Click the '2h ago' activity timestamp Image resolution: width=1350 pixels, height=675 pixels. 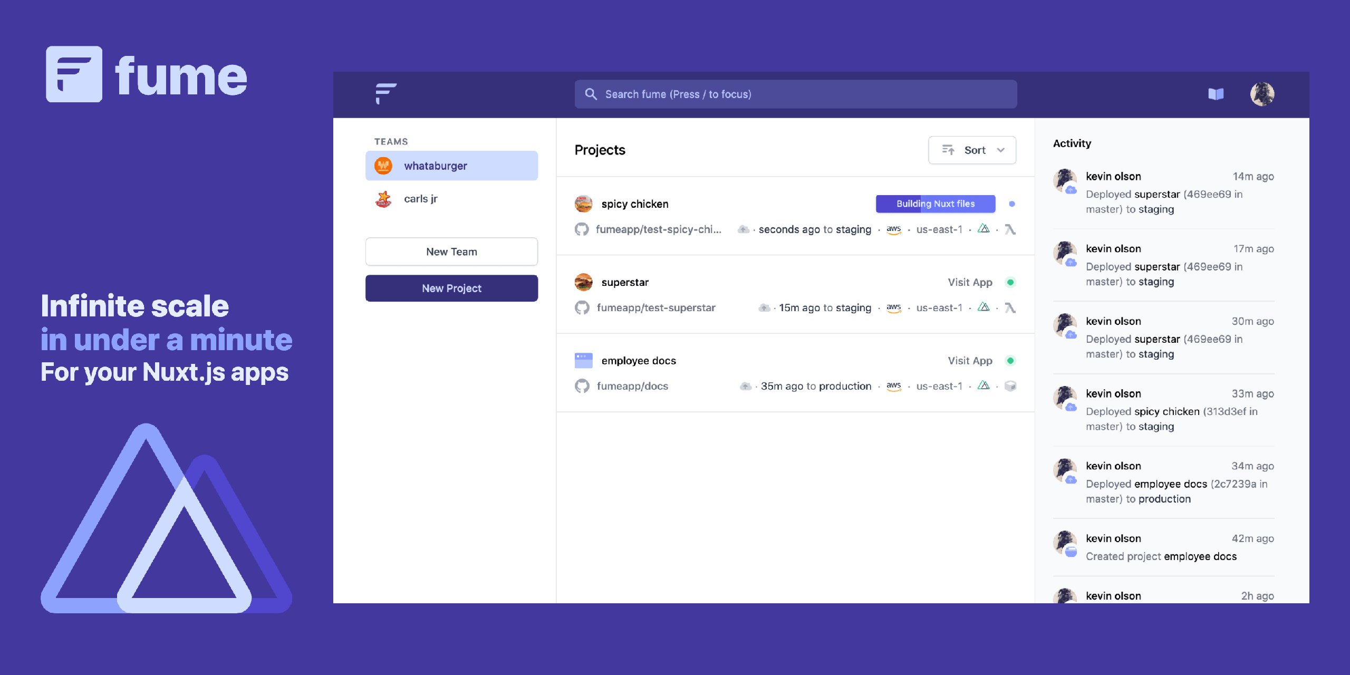(1257, 596)
